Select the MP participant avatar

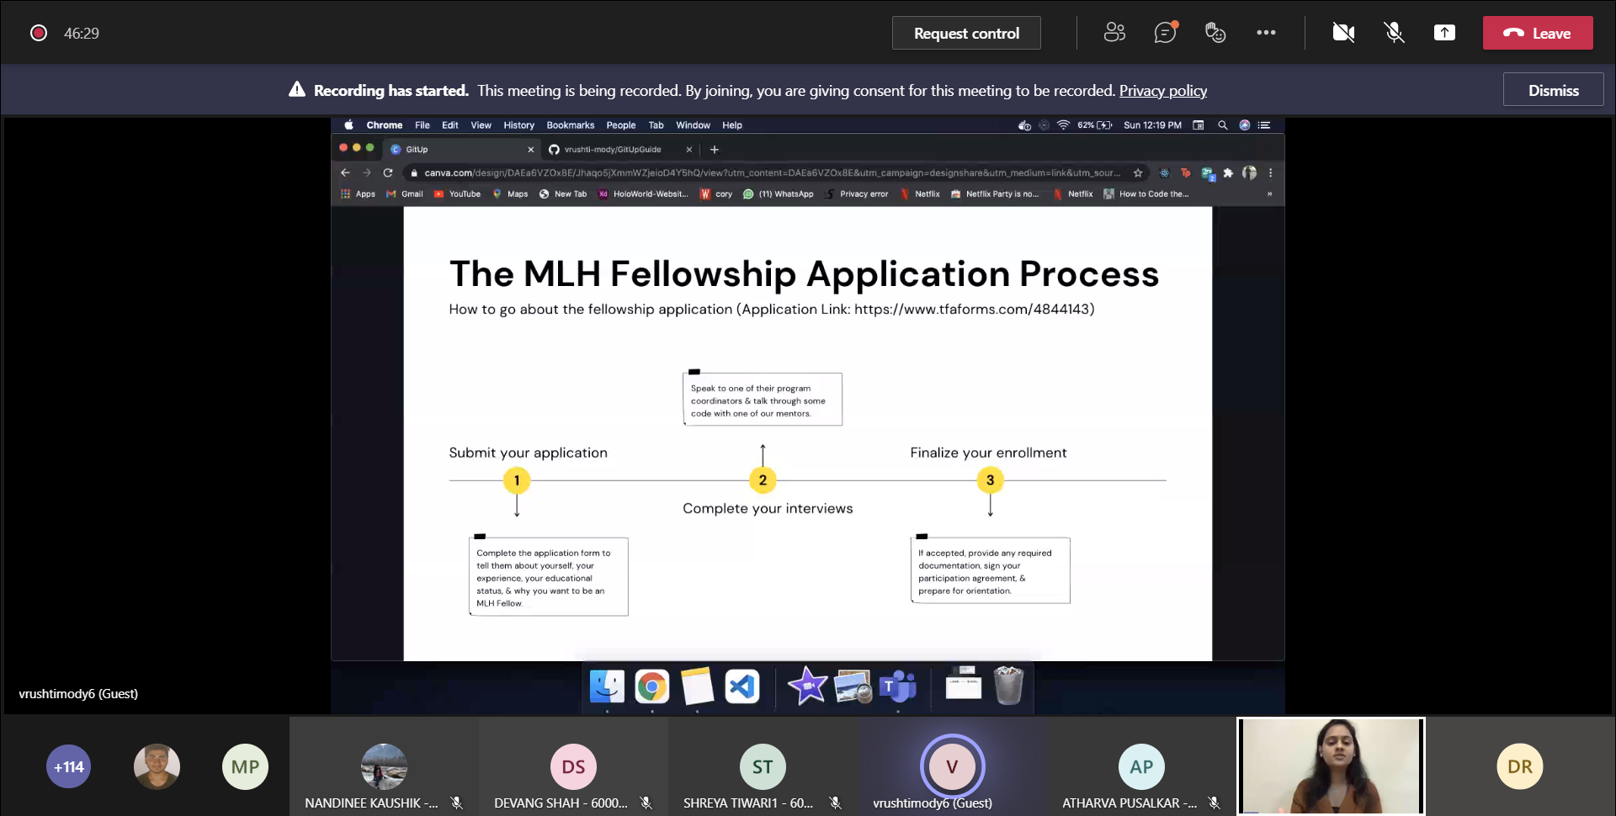tap(245, 766)
